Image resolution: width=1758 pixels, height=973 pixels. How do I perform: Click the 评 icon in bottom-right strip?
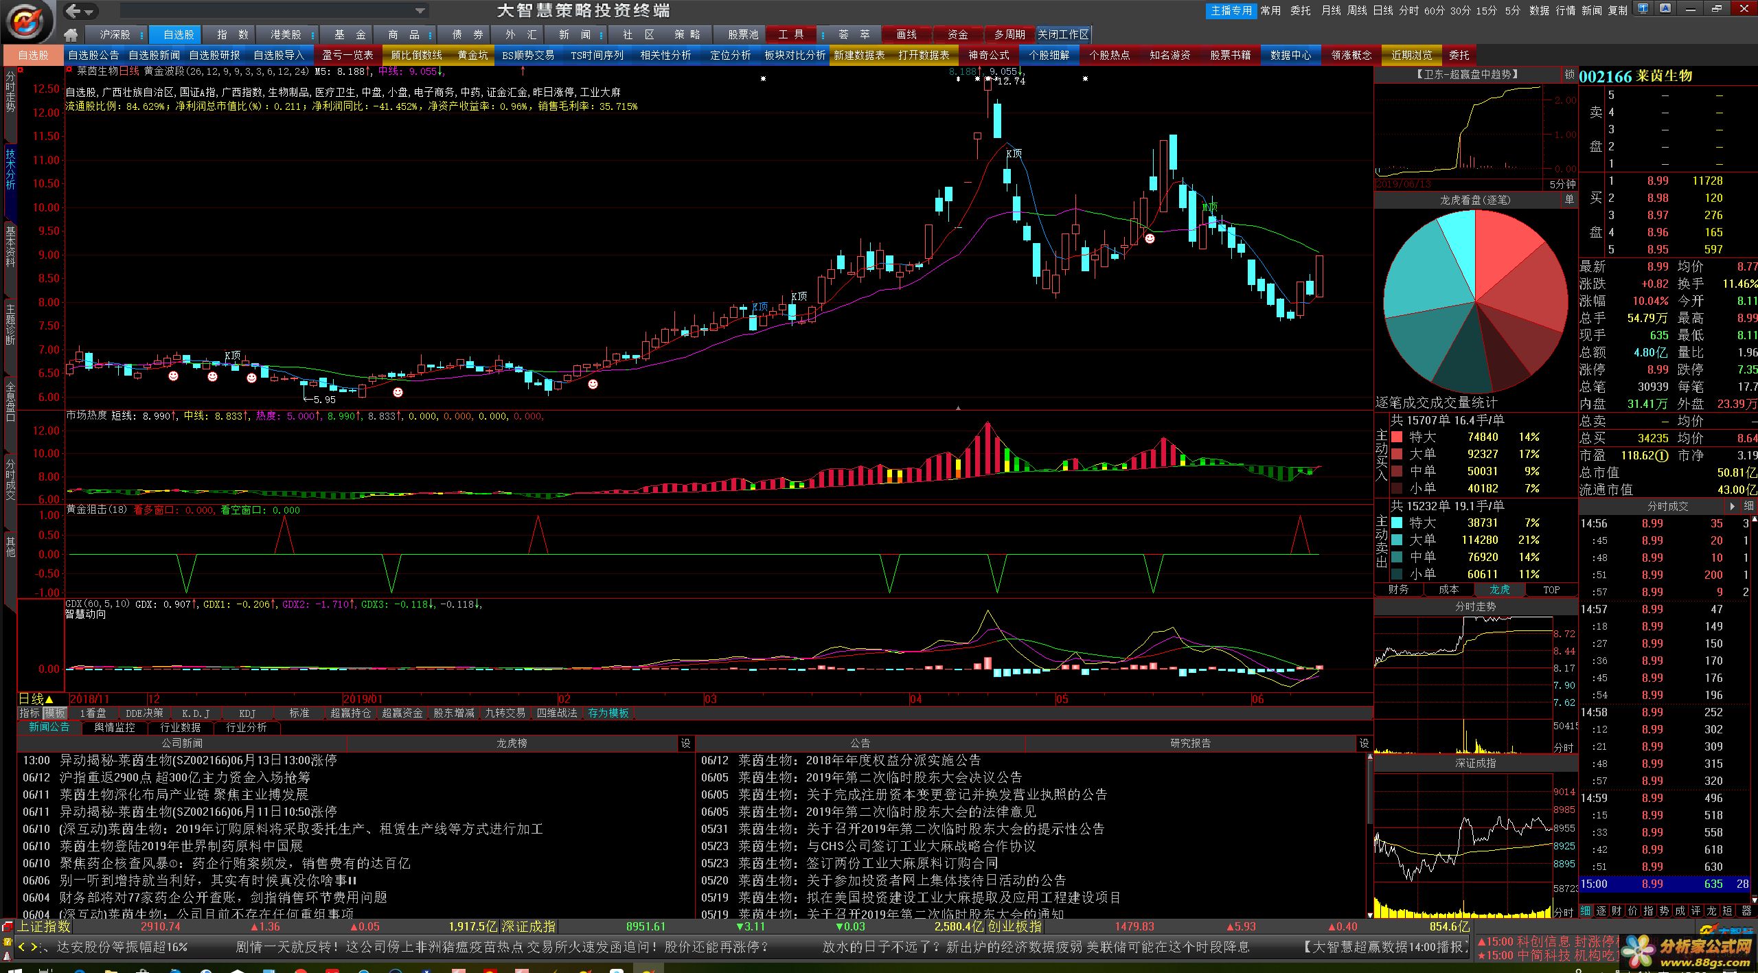pyautogui.click(x=1696, y=911)
